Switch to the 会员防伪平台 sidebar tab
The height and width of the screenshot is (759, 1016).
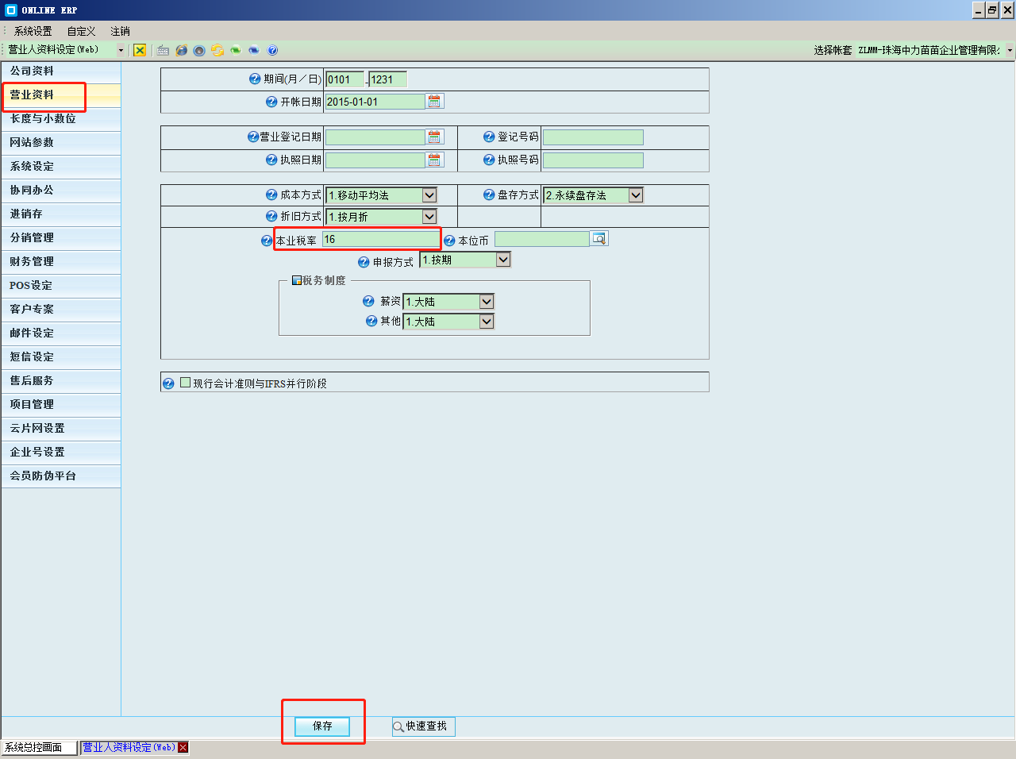pyautogui.click(x=61, y=476)
